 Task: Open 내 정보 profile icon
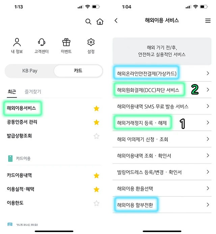coord(17,42)
